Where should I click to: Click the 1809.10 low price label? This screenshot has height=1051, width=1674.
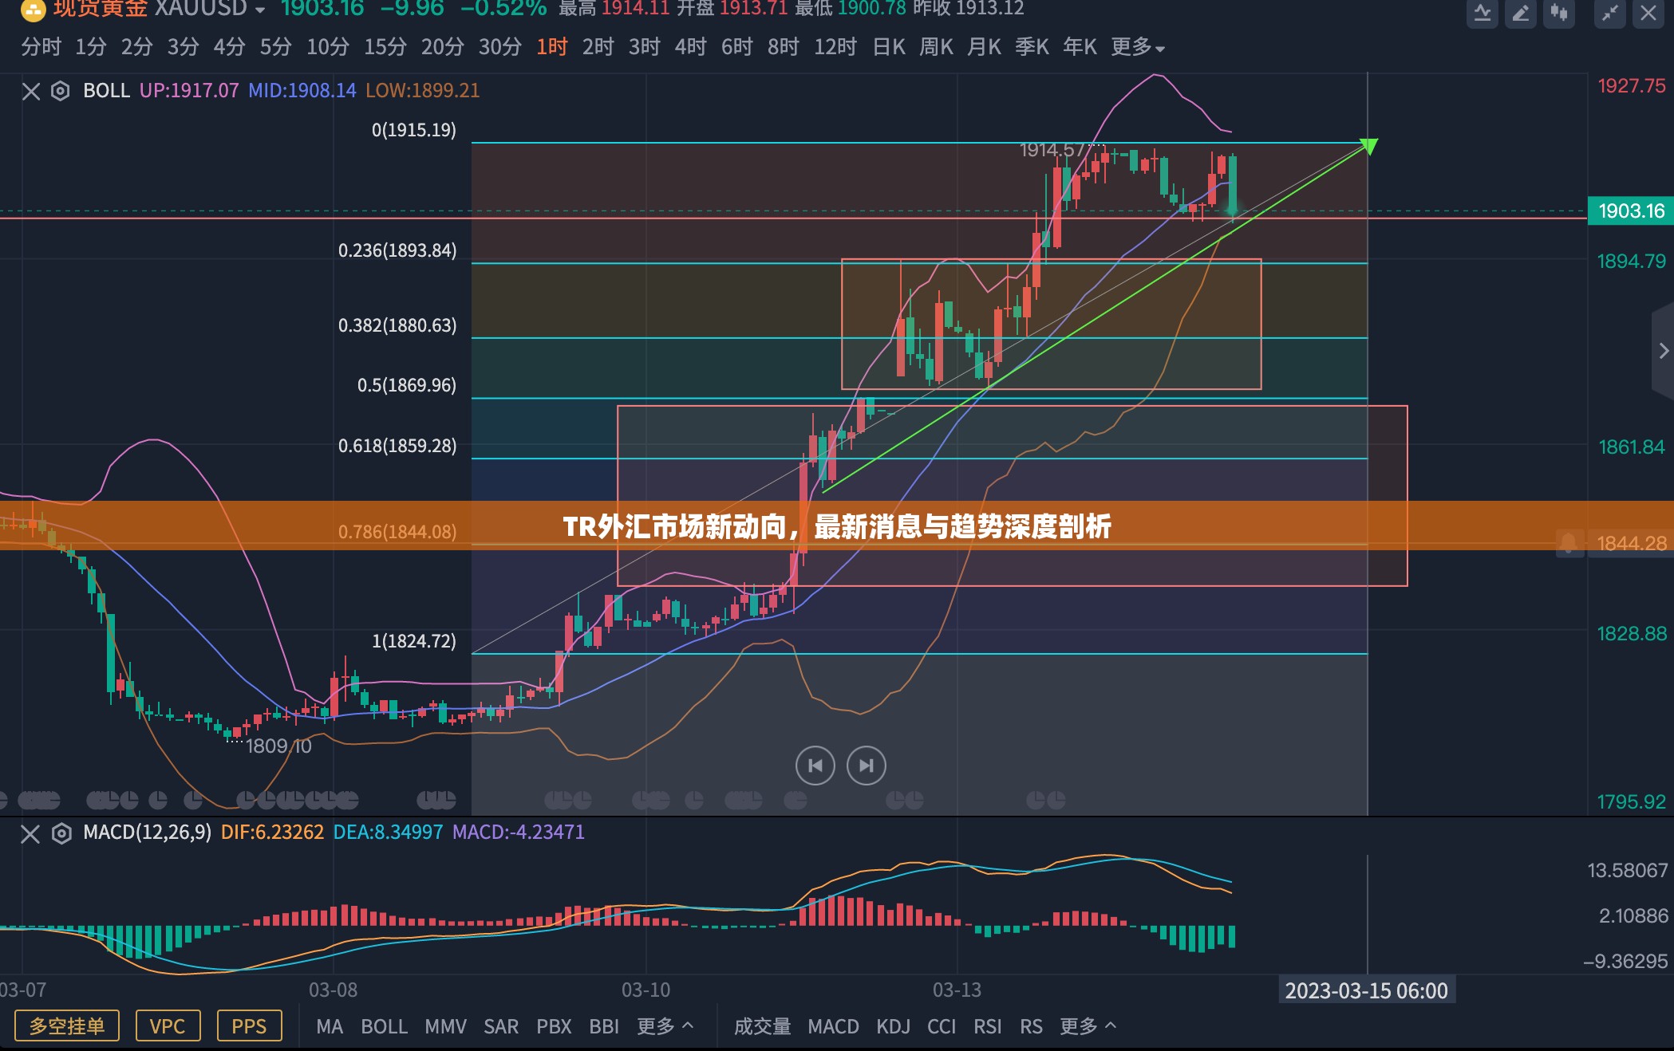coord(278,746)
